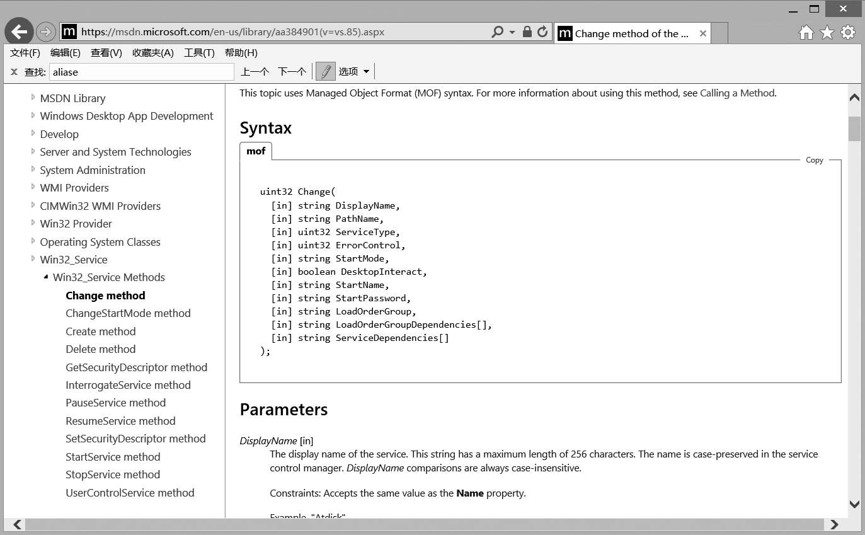Click the browser Back arrow button

point(19,32)
